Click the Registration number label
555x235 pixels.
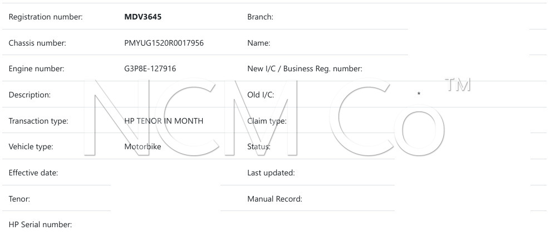point(46,17)
